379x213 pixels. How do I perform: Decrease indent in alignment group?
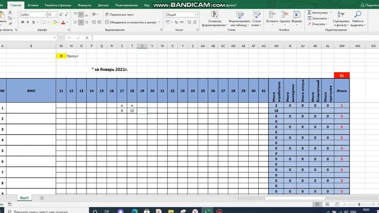94,22
